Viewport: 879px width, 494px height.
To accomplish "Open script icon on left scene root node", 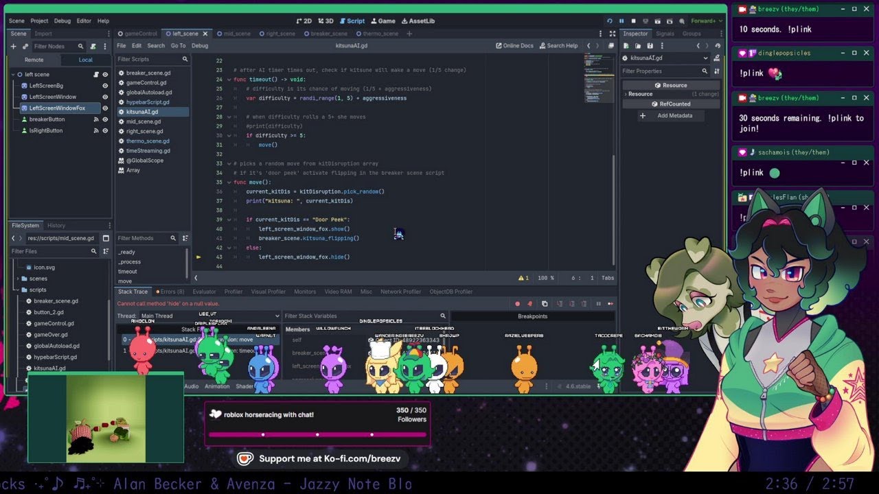I will click(x=95, y=74).
